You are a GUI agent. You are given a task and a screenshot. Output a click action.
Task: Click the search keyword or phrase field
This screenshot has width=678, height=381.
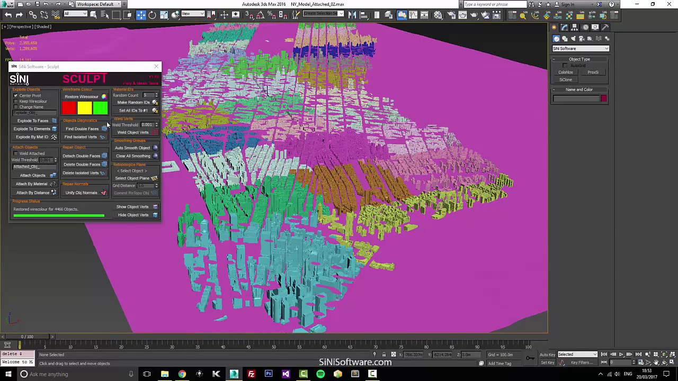[x=495, y=4]
